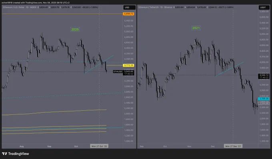Screen dimensions: 272x159
Task: Click the TradingView logo
Action: 16,154
